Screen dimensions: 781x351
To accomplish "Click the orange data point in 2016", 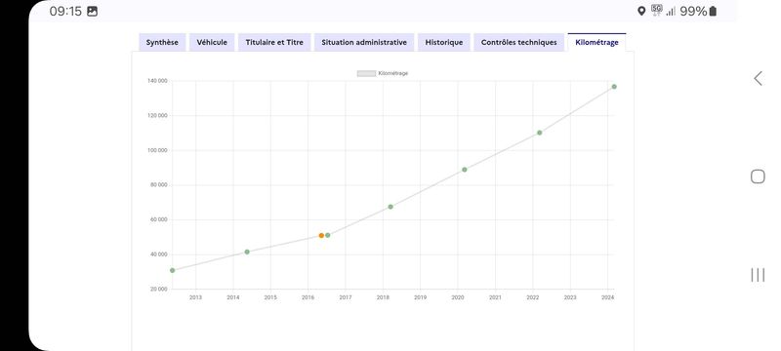I will tap(321, 236).
